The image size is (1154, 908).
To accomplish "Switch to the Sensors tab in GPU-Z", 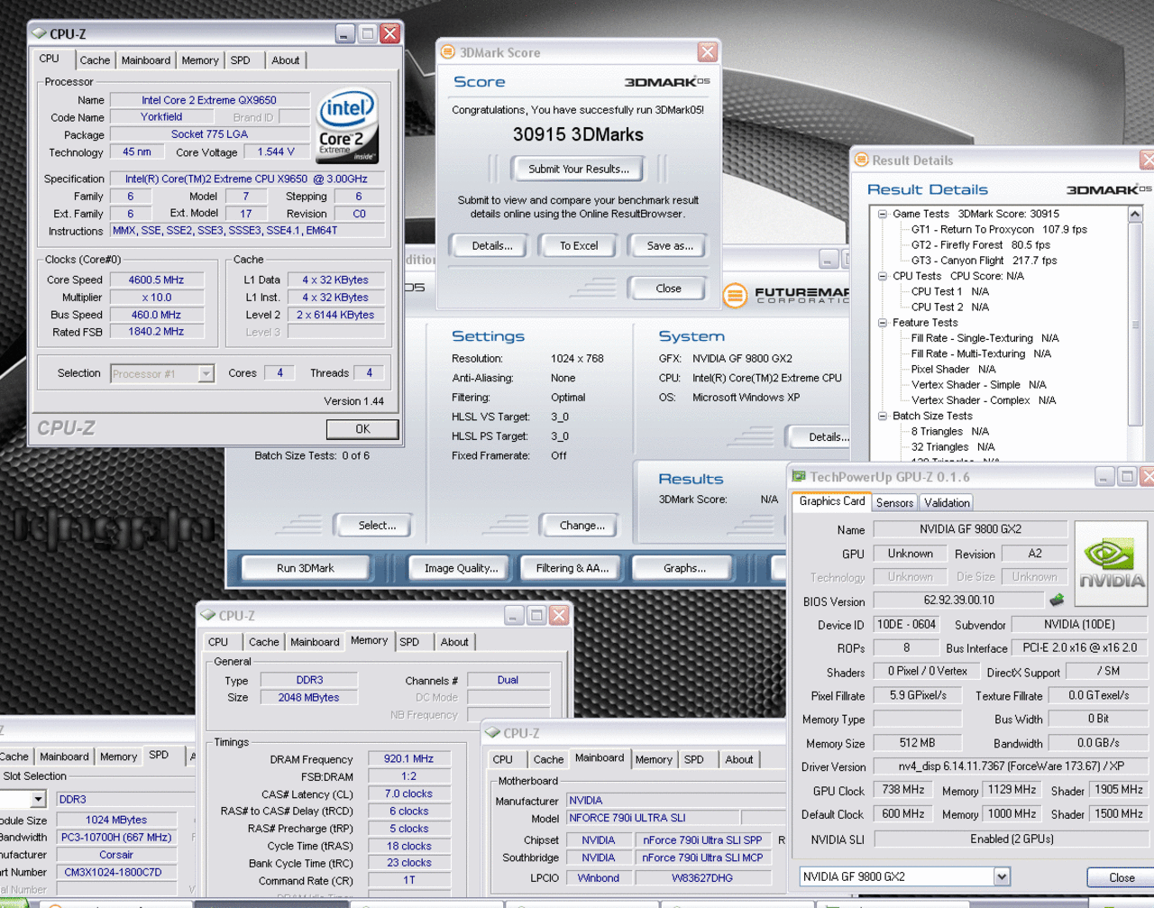I will pos(894,503).
